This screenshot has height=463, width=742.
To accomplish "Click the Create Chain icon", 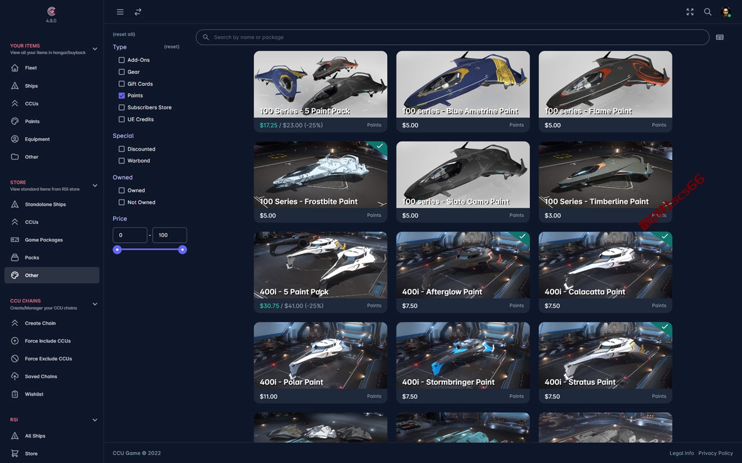I will (15, 323).
